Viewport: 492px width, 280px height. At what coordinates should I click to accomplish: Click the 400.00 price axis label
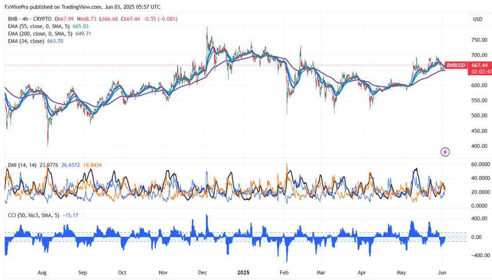[x=479, y=146]
